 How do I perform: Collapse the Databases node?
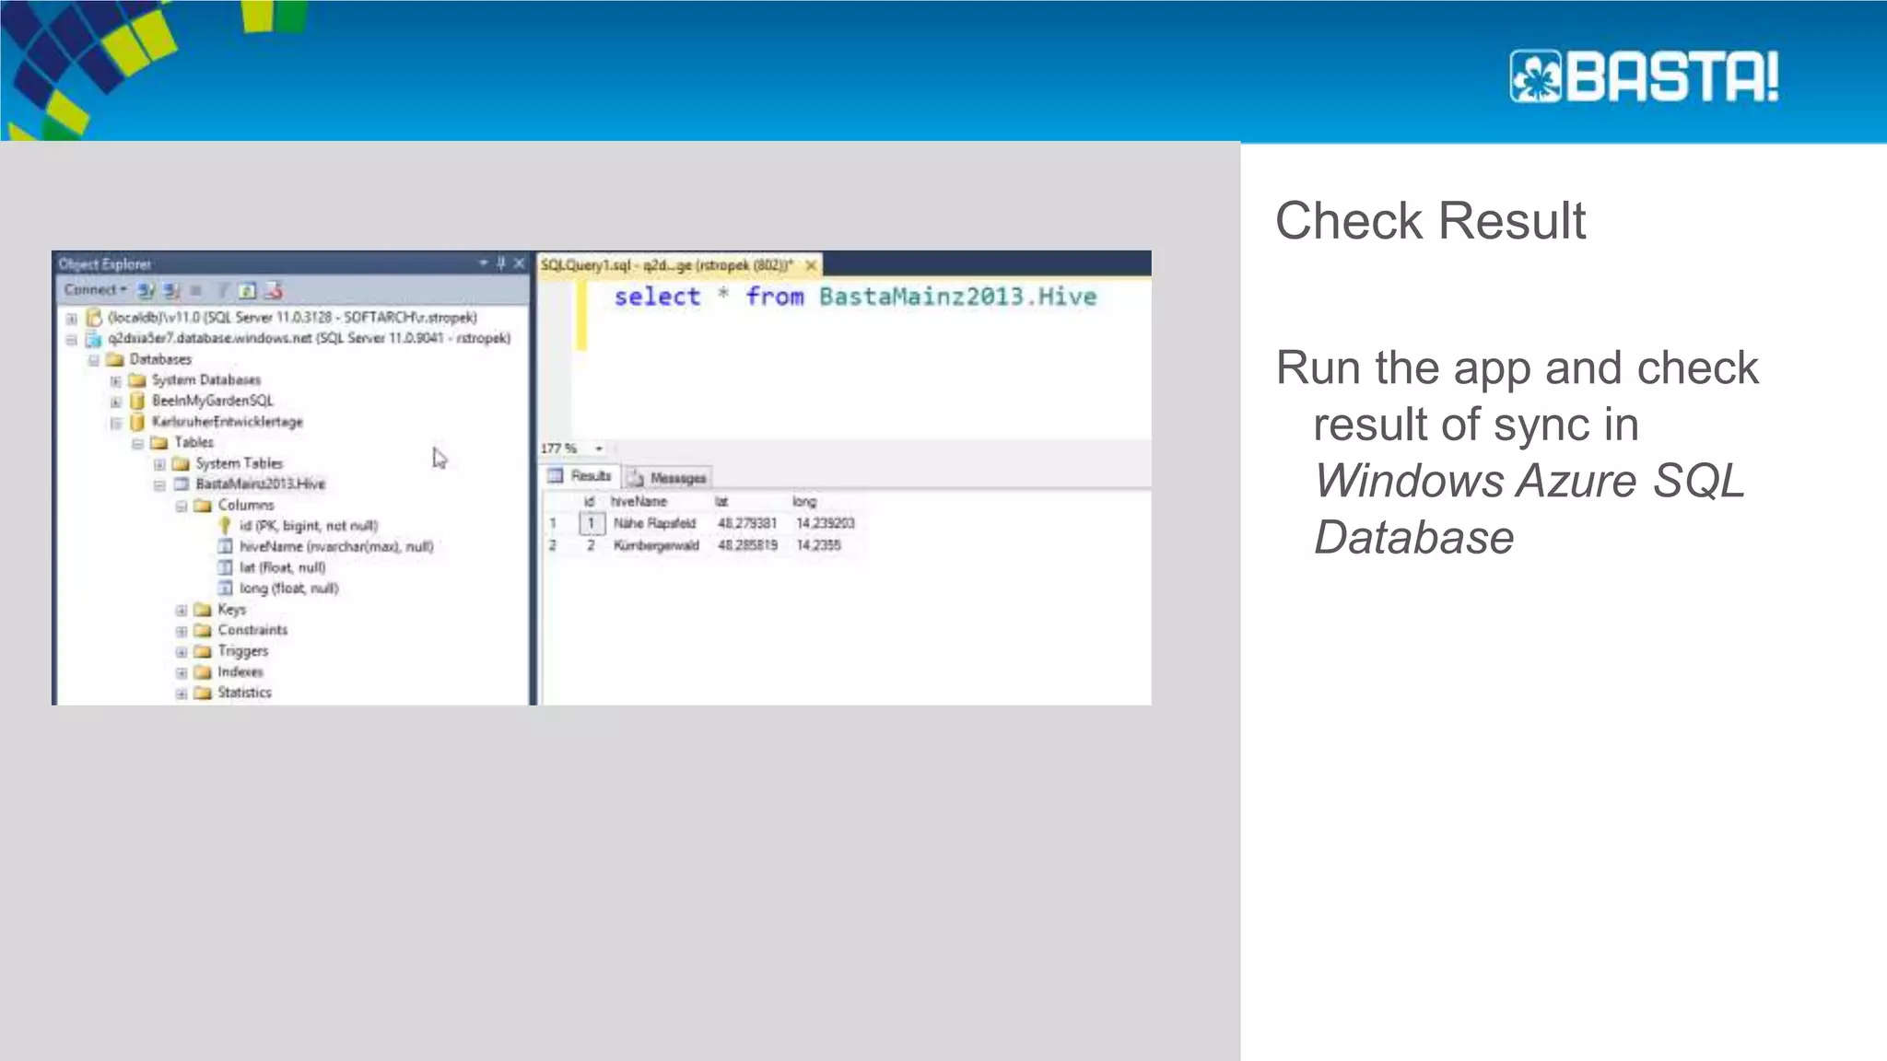coord(93,360)
